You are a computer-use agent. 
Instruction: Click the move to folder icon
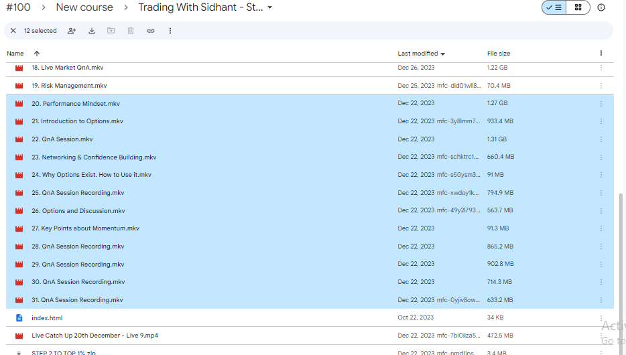pyautogui.click(x=111, y=31)
